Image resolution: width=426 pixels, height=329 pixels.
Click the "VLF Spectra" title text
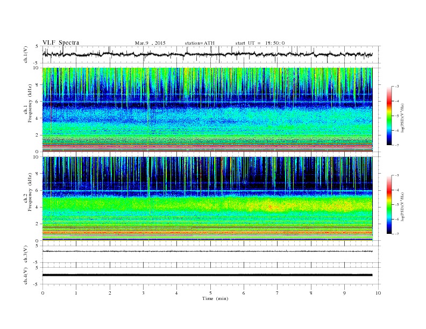pos(61,42)
